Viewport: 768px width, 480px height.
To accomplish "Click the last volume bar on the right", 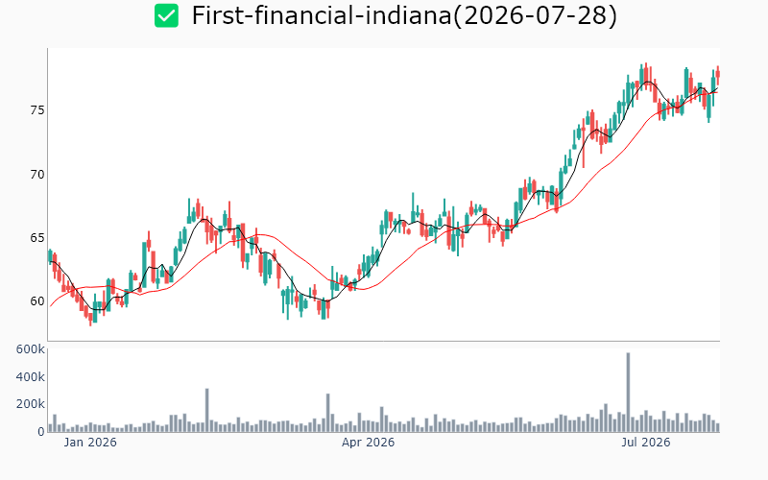I will click(x=718, y=427).
